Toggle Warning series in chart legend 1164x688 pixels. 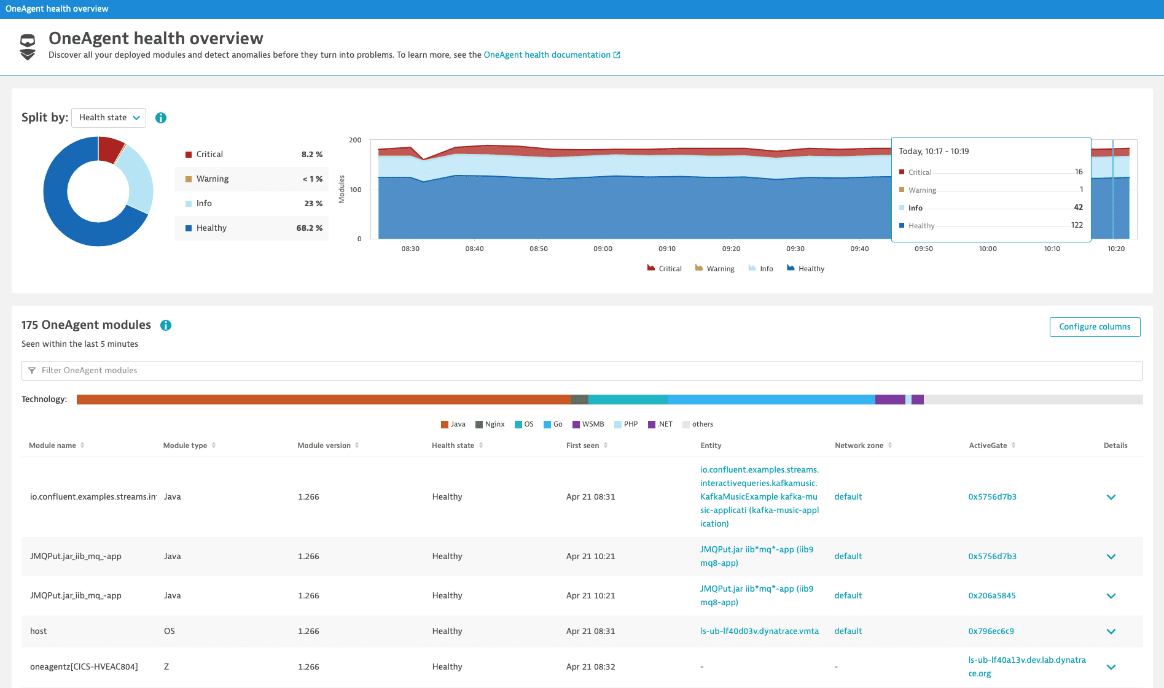pyautogui.click(x=714, y=269)
